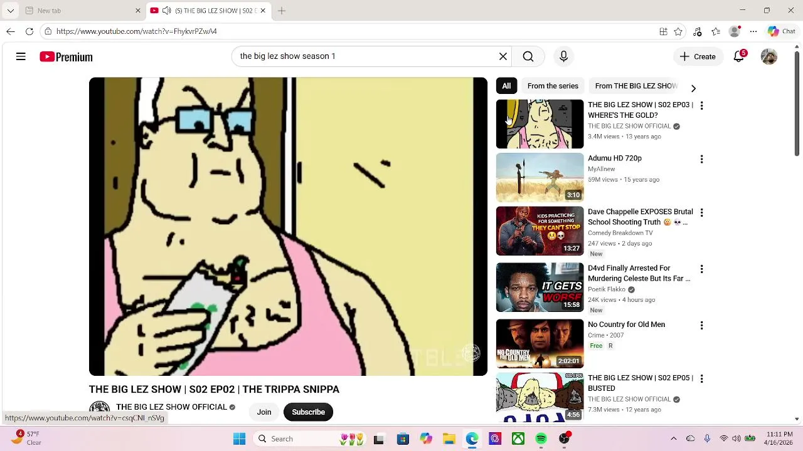Screen dimensions: 803x451
Task: Open options for No Country for Old Men
Action: point(701,326)
